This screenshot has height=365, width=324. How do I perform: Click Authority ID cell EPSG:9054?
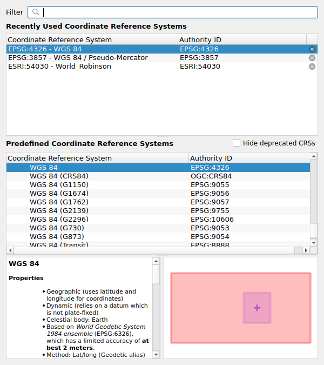coord(210,236)
